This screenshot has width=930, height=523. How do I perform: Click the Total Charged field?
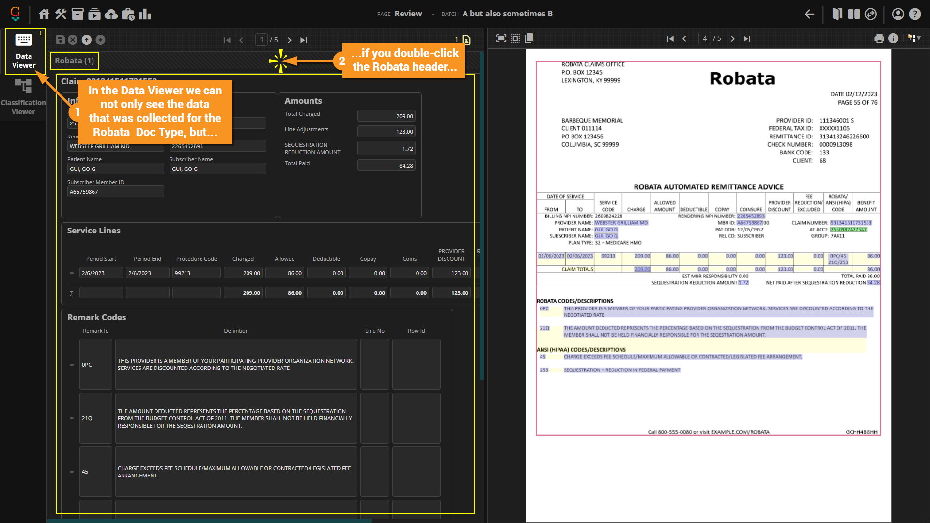tap(387, 116)
